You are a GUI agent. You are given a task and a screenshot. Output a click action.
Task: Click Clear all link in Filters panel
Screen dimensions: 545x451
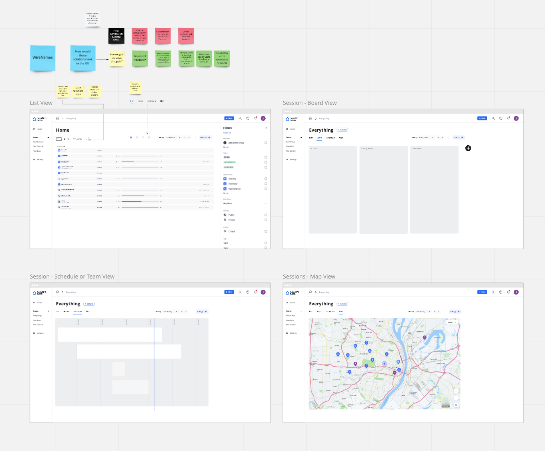tap(227, 133)
